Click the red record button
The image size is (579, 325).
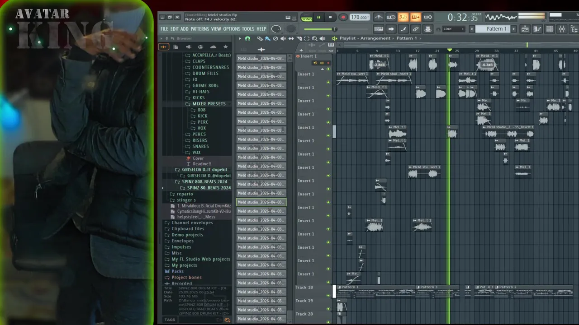point(343,17)
